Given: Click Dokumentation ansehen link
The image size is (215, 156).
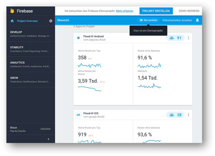Looking at the screenshot, I should [177, 20].
